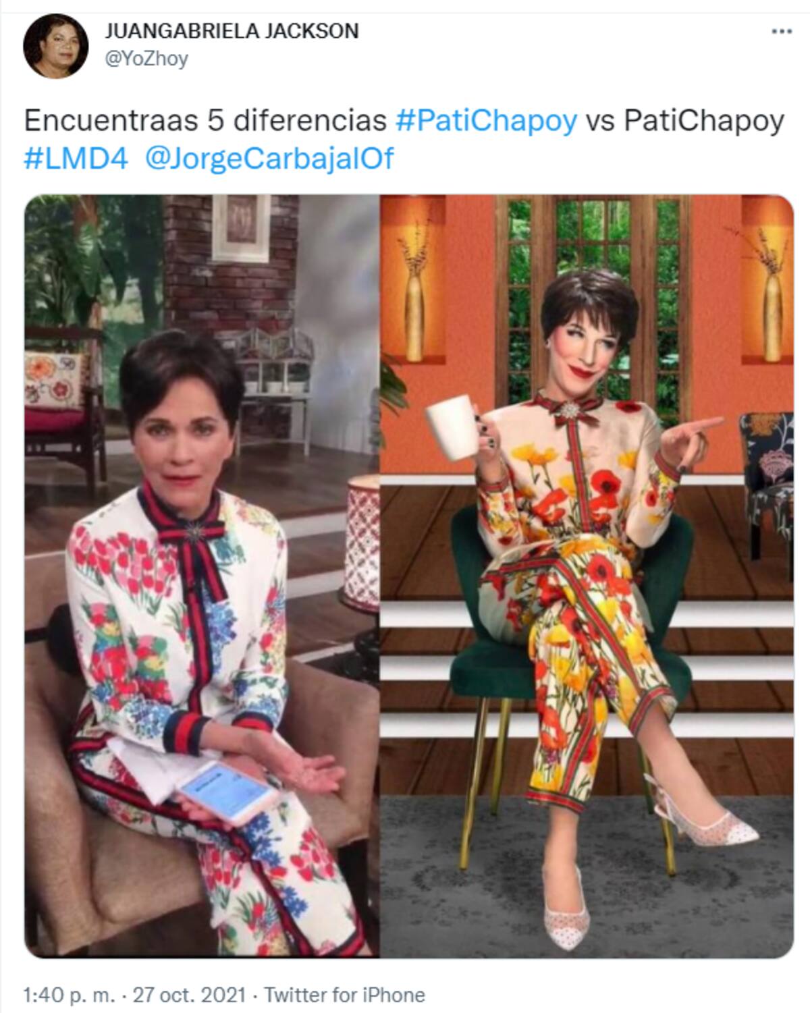
Task: Open the 1:40 p. m. timestamp link
Action: tap(69, 995)
